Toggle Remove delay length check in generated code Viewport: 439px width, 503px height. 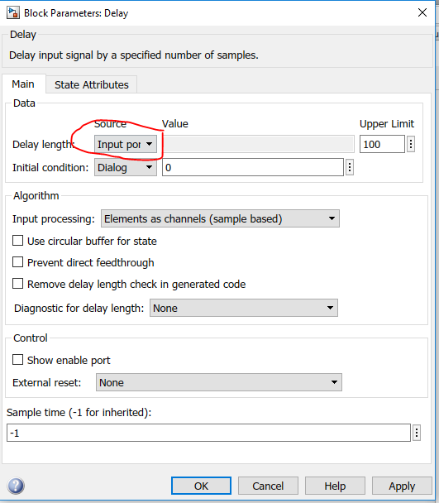[x=17, y=284]
